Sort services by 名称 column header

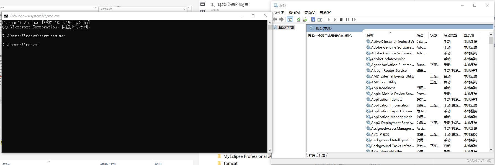390,35
